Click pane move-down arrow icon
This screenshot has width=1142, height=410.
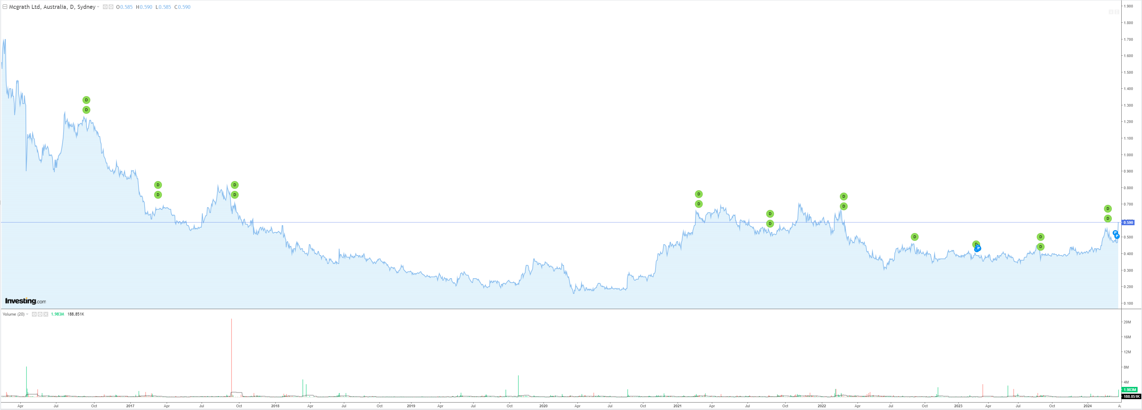tap(1110, 12)
